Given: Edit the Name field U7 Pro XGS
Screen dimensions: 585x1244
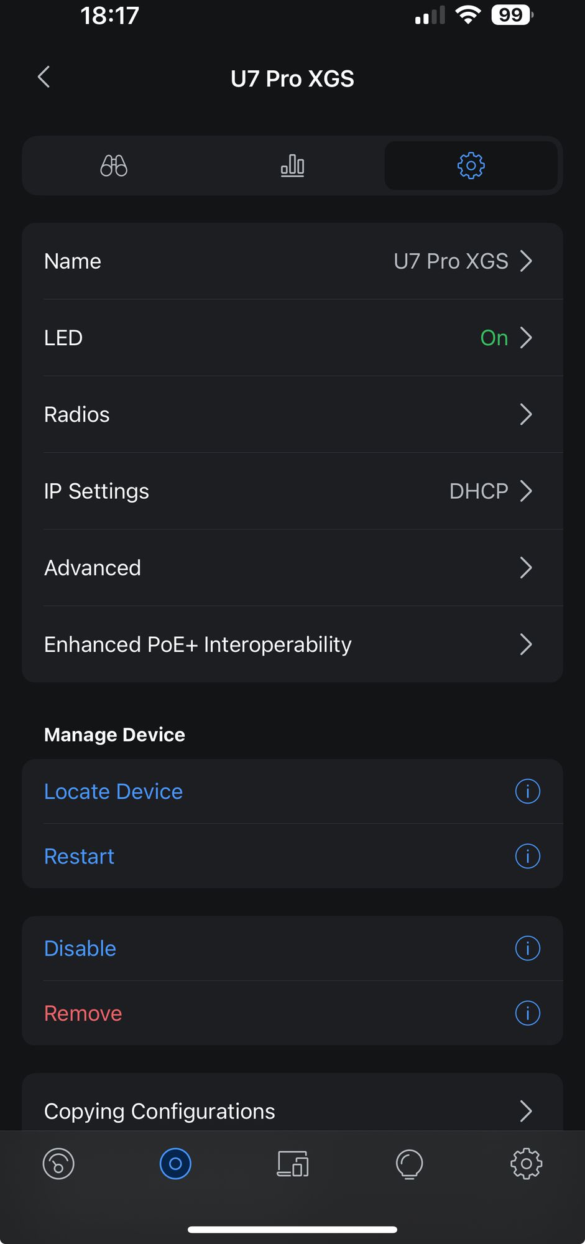Looking at the screenshot, I should coord(292,261).
